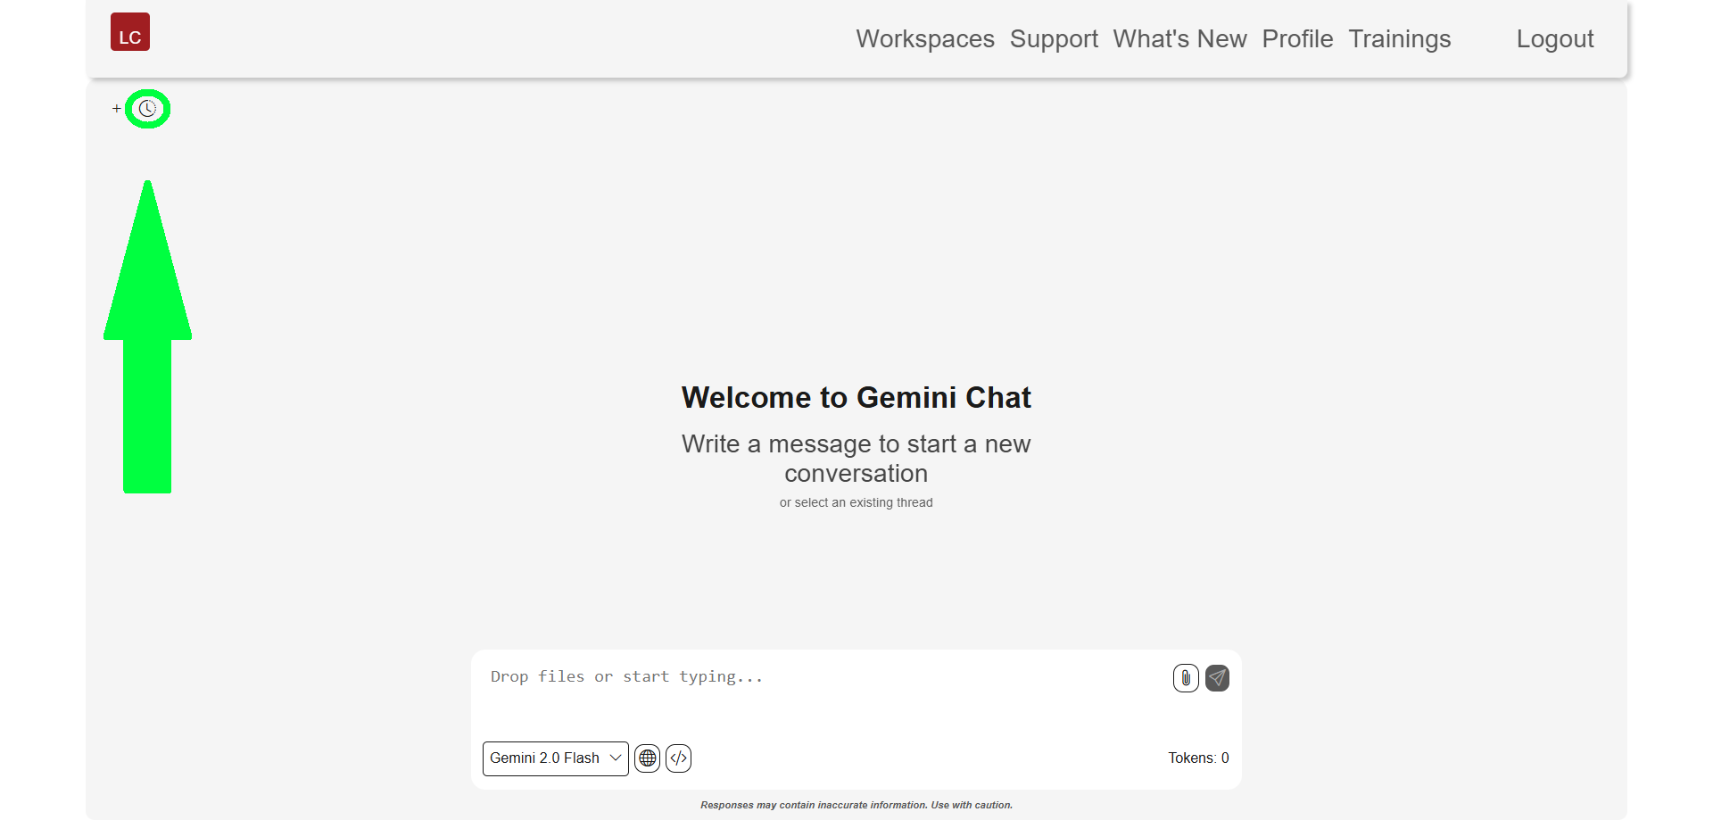This screenshot has height=820, width=1713.
Task: Start a new thread with plus icon
Action: click(116, 109)
